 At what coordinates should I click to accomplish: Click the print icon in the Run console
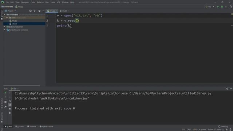point(10,109)
